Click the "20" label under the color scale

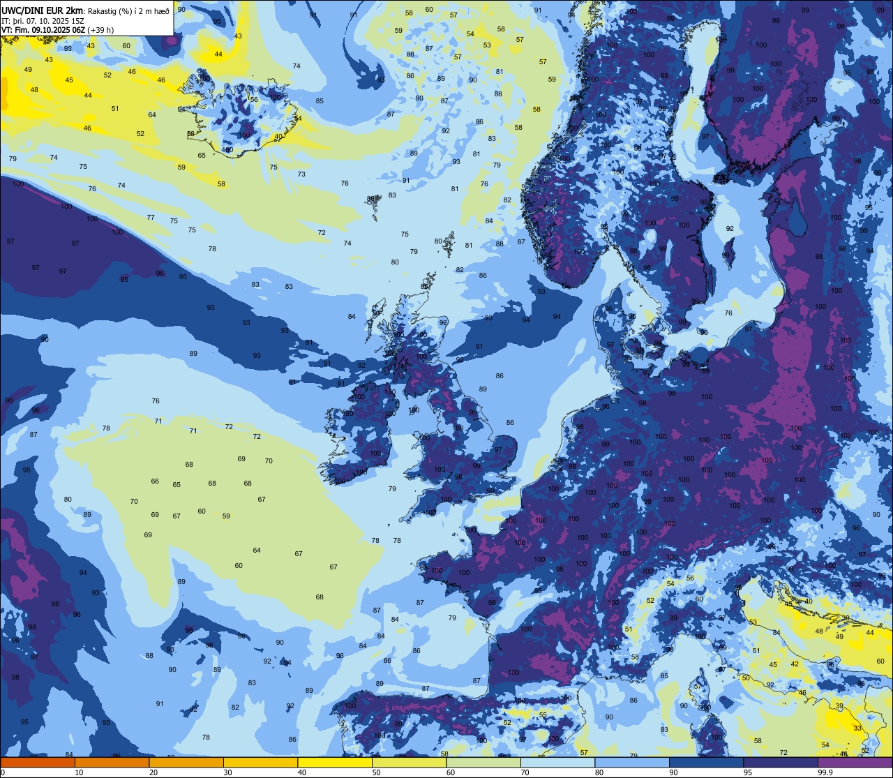pos(153,772)
